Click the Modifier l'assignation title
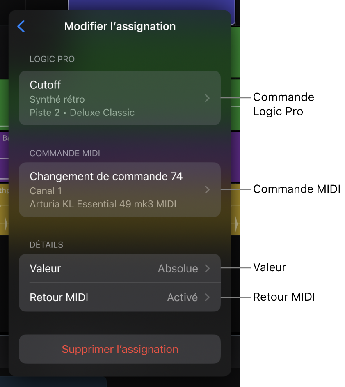 119,26
